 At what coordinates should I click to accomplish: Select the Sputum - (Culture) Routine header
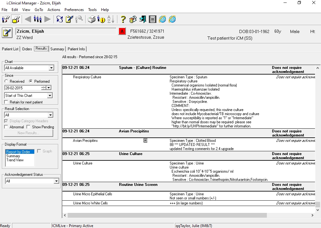[188, 70]
